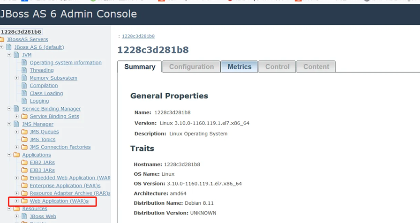This screenshot has width=420, height=223.
Task: Expand the Service Binding Sets node
Action: 16,117
